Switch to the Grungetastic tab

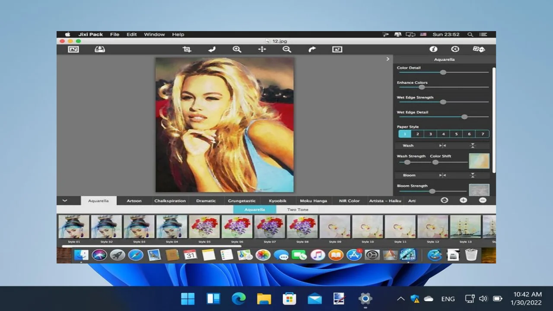point(242,201)
